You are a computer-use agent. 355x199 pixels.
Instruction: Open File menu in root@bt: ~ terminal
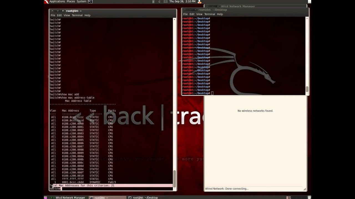point(53,15)
